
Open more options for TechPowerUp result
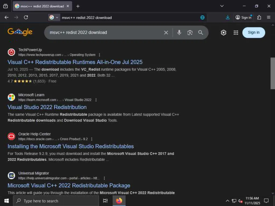tap(99, 55)
